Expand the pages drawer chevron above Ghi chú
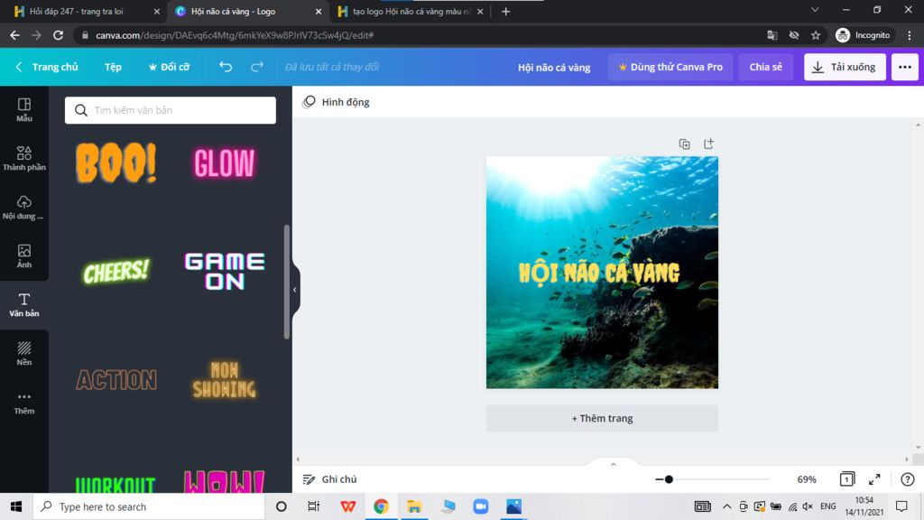The height and width of the screenshot is (520, 924). point(614,465)
